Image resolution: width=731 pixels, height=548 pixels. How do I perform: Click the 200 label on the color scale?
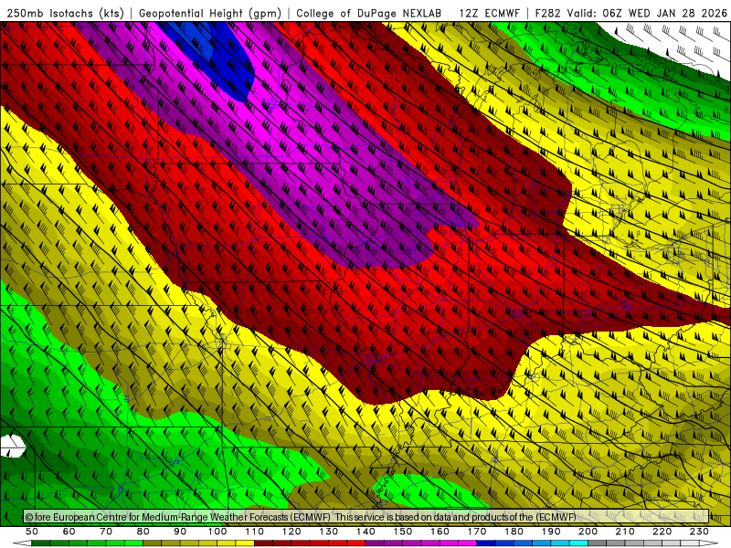point(588,532)
